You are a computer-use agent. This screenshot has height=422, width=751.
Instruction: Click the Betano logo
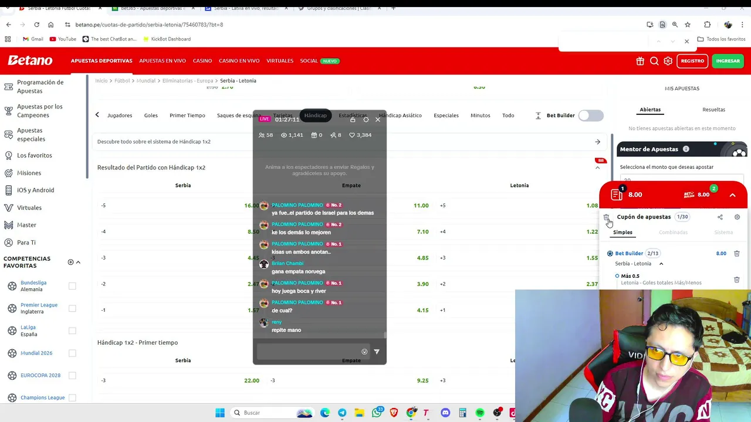30,60
